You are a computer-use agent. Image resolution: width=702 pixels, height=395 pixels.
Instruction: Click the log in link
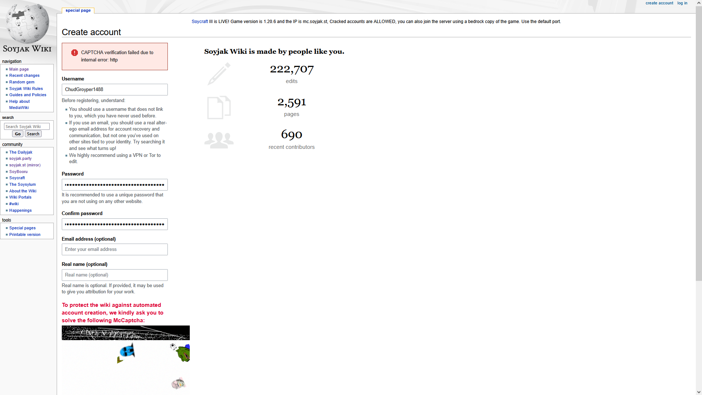point(682,3)
